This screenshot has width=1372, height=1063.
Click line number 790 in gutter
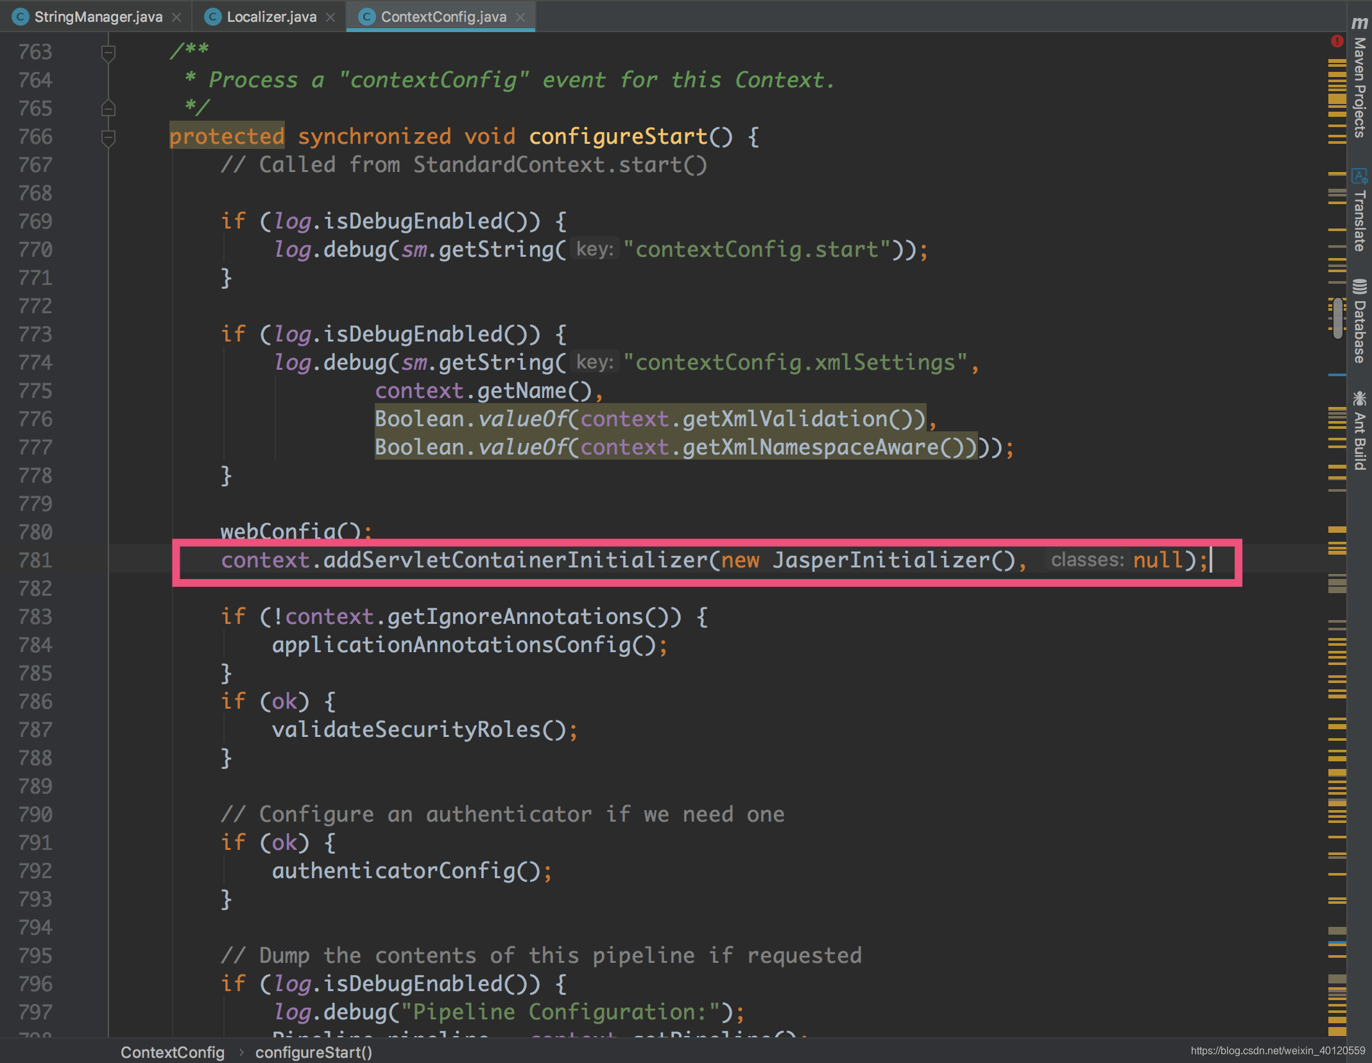35,815
